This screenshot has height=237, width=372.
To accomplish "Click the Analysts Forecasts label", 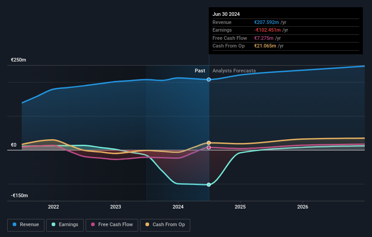I will [234, 71].
